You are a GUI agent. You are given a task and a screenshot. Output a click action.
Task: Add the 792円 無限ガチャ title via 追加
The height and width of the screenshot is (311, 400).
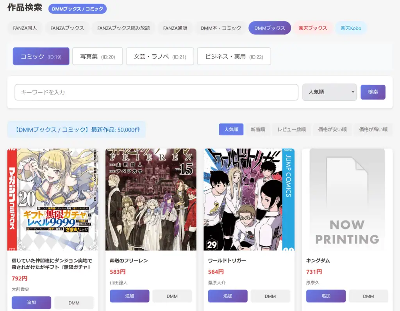pyautogui.click(x=31, y=302)
